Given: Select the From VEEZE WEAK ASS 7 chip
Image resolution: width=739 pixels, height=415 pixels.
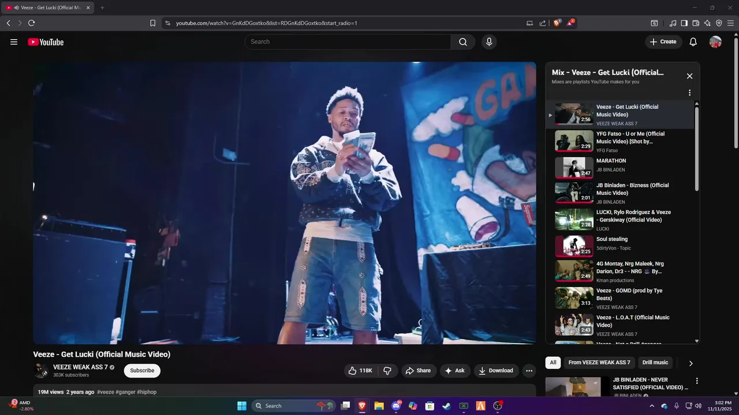Looking at the screenshot, I should 600,363.
